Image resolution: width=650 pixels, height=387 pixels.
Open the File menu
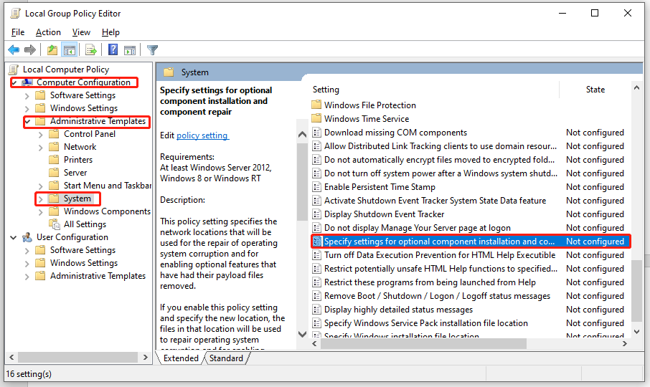(18, 32)
